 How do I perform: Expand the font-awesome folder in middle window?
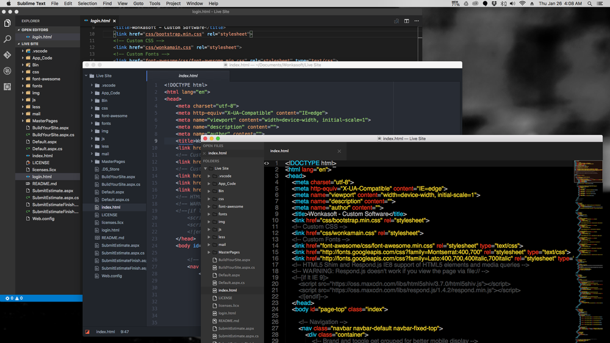click(114, 116)
